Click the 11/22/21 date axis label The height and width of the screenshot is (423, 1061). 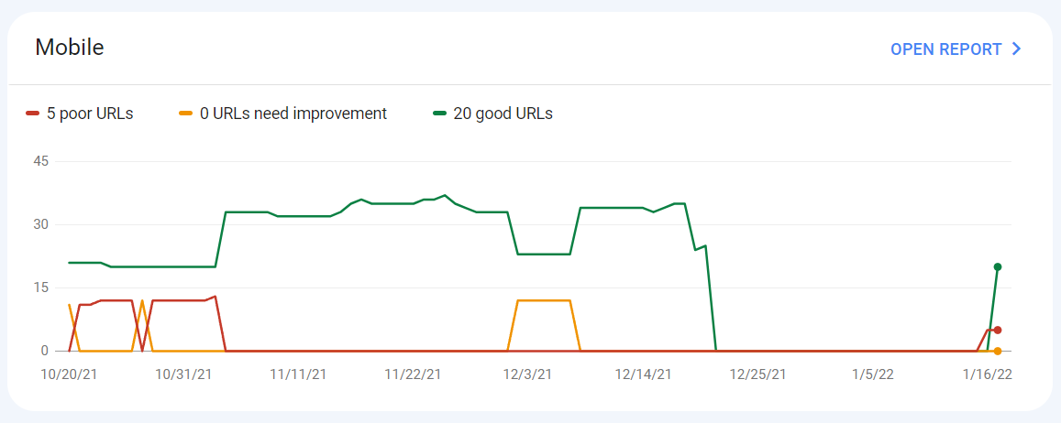(413, 374)
